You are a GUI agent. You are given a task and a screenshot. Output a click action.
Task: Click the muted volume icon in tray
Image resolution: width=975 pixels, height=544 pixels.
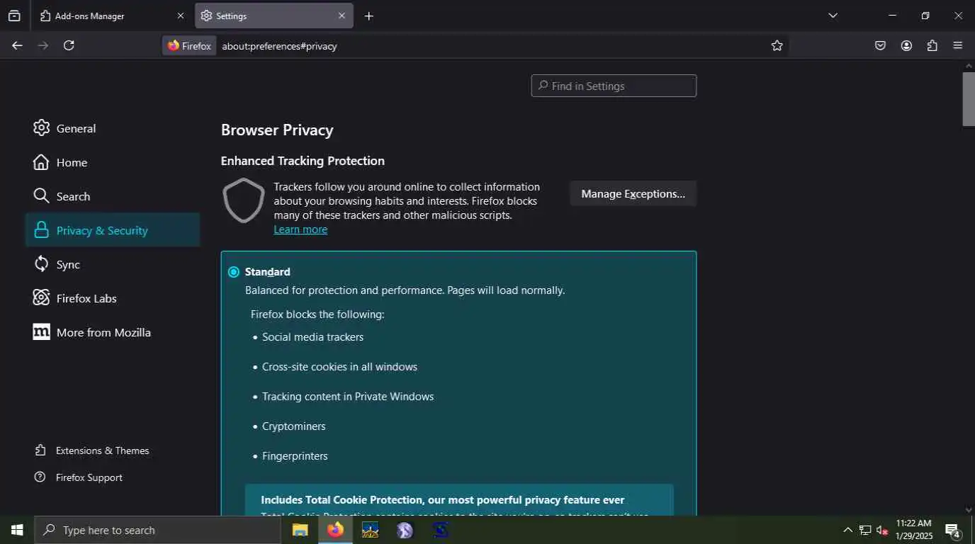(x=882, y=530)
